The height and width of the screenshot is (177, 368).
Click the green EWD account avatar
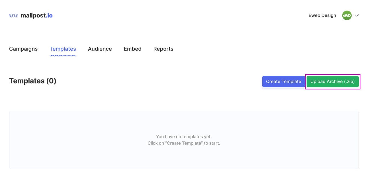point(347,15)
